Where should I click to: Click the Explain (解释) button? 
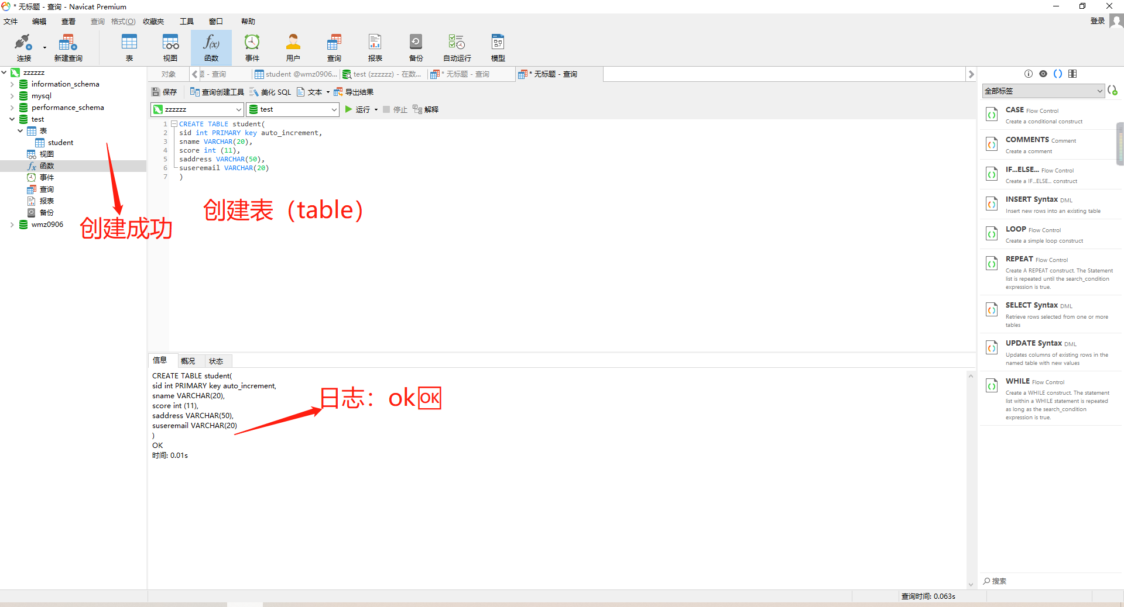426,109
